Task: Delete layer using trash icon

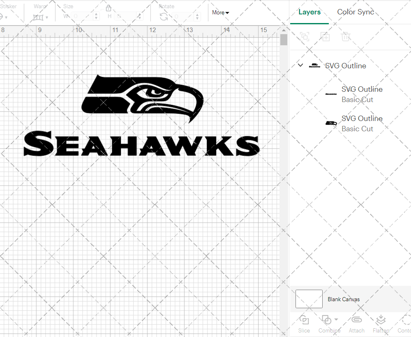Action: [346, 37]
